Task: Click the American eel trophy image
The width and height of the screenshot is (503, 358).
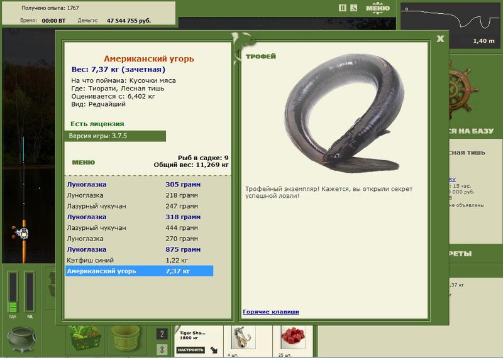Action: point(343,112)
